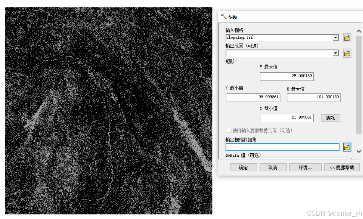Viewport: 363px width, 219px height.
Task: Click the 矩形 label
Action: tap(230, 61)
